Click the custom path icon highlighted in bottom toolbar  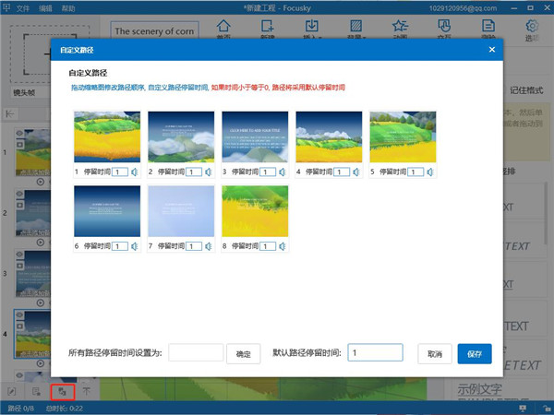pyautogui.click(x=62, y=392)
